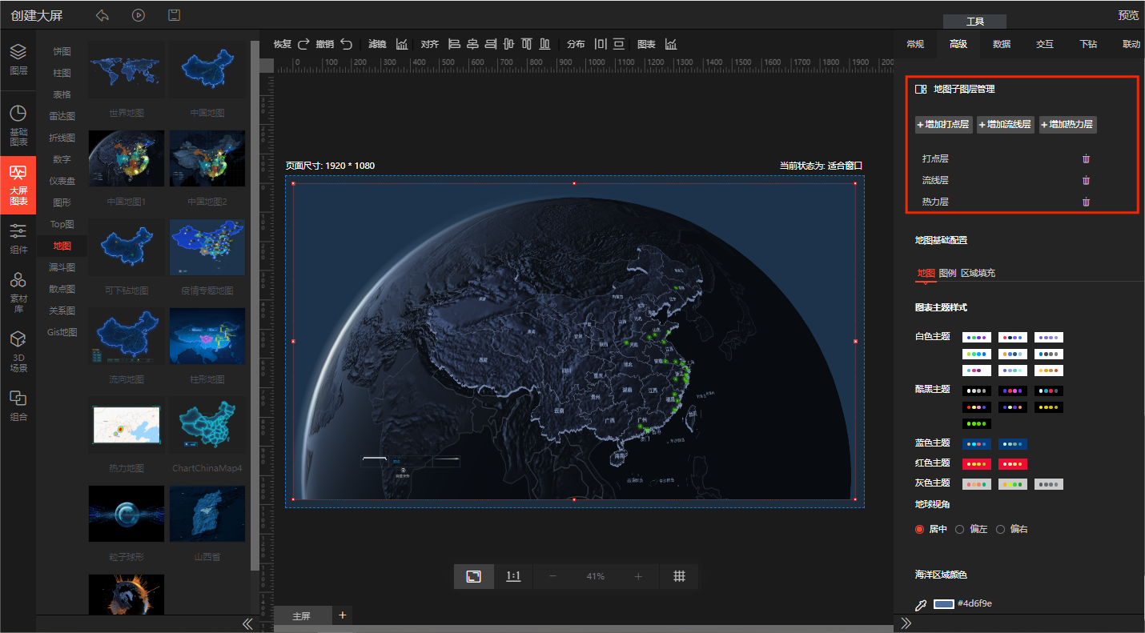Switch to the 交互 properties tab
The height and width of the screenshot is (633, 1145).
1045,44
